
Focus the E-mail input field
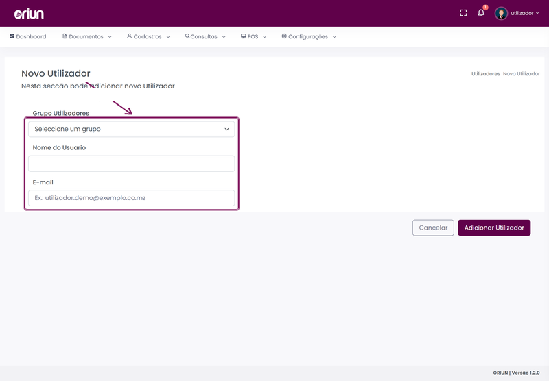131,198
